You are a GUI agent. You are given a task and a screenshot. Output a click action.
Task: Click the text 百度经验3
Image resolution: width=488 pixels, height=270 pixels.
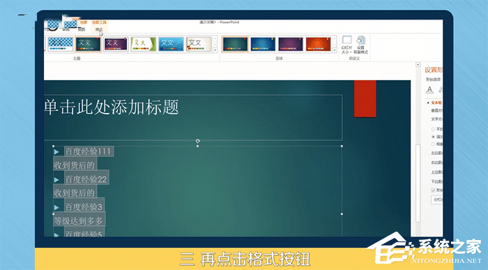tap(84, 207)
